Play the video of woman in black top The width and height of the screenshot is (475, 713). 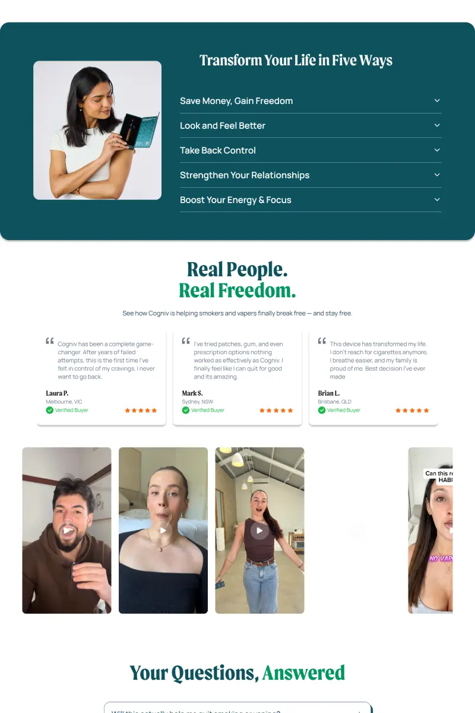163,530
